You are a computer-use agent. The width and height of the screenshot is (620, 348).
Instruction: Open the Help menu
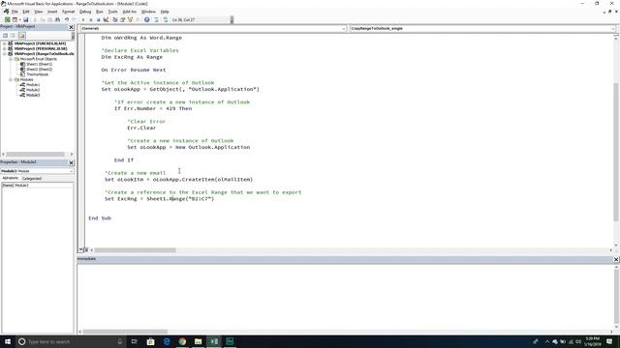[x=165, y=12]
